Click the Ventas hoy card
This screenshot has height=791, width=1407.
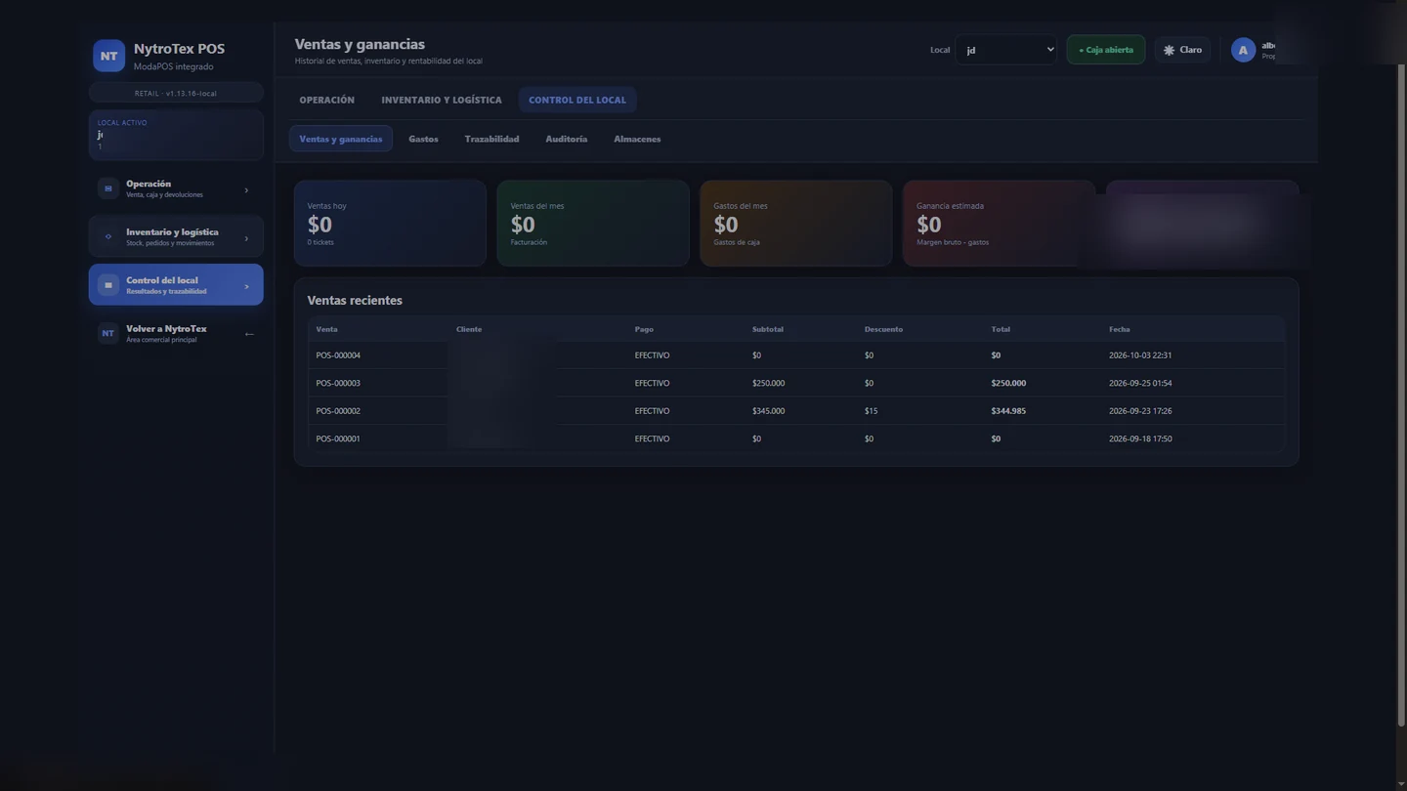point(390,223)
